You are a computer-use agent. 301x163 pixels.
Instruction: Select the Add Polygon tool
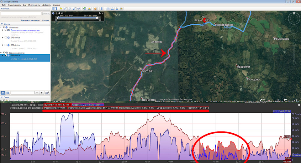tap(65, 9)
